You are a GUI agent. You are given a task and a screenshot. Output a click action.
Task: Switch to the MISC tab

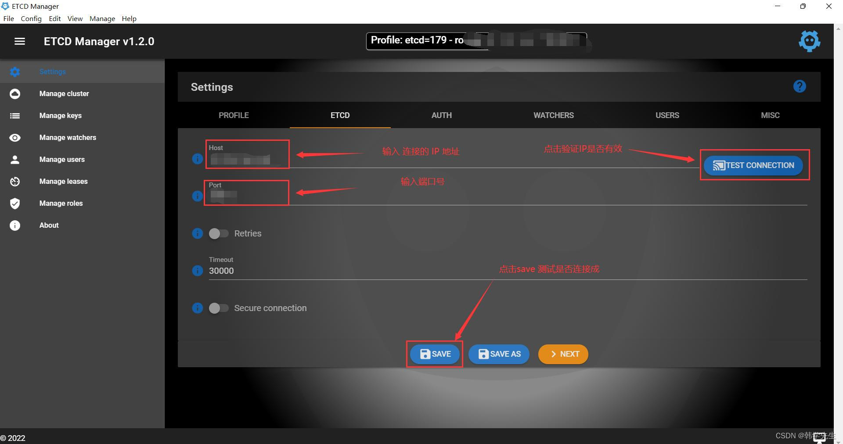(770, 115)
